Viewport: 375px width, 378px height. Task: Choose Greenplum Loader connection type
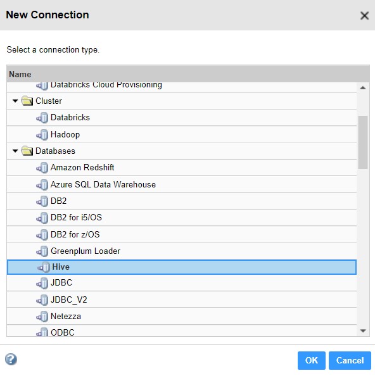tap(86, 251)
